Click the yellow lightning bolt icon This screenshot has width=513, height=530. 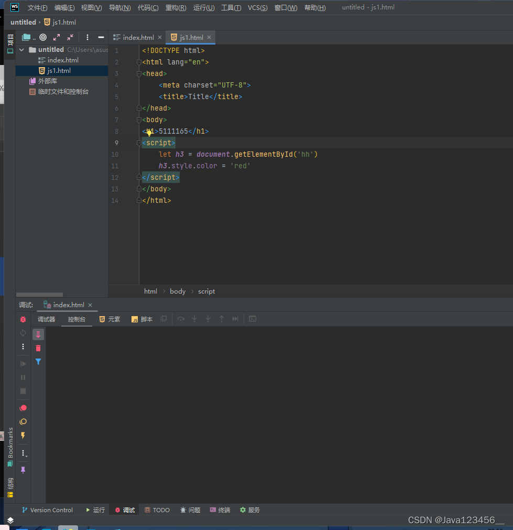click(x=23, y=435)
